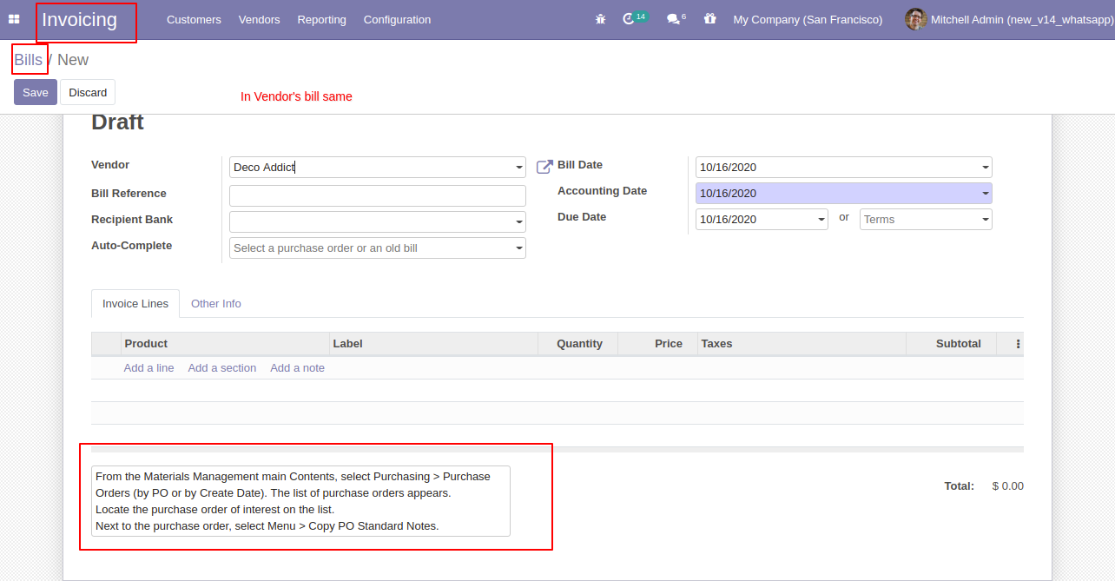Click the gift icon in top bar
This screenshot has height=581, width=1115.
pyautogui.click(x=710, y=19)
